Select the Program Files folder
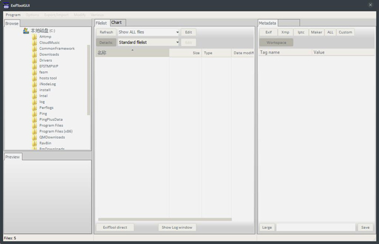The width and height of the screenshot is (379, 244). coord(51,125)
